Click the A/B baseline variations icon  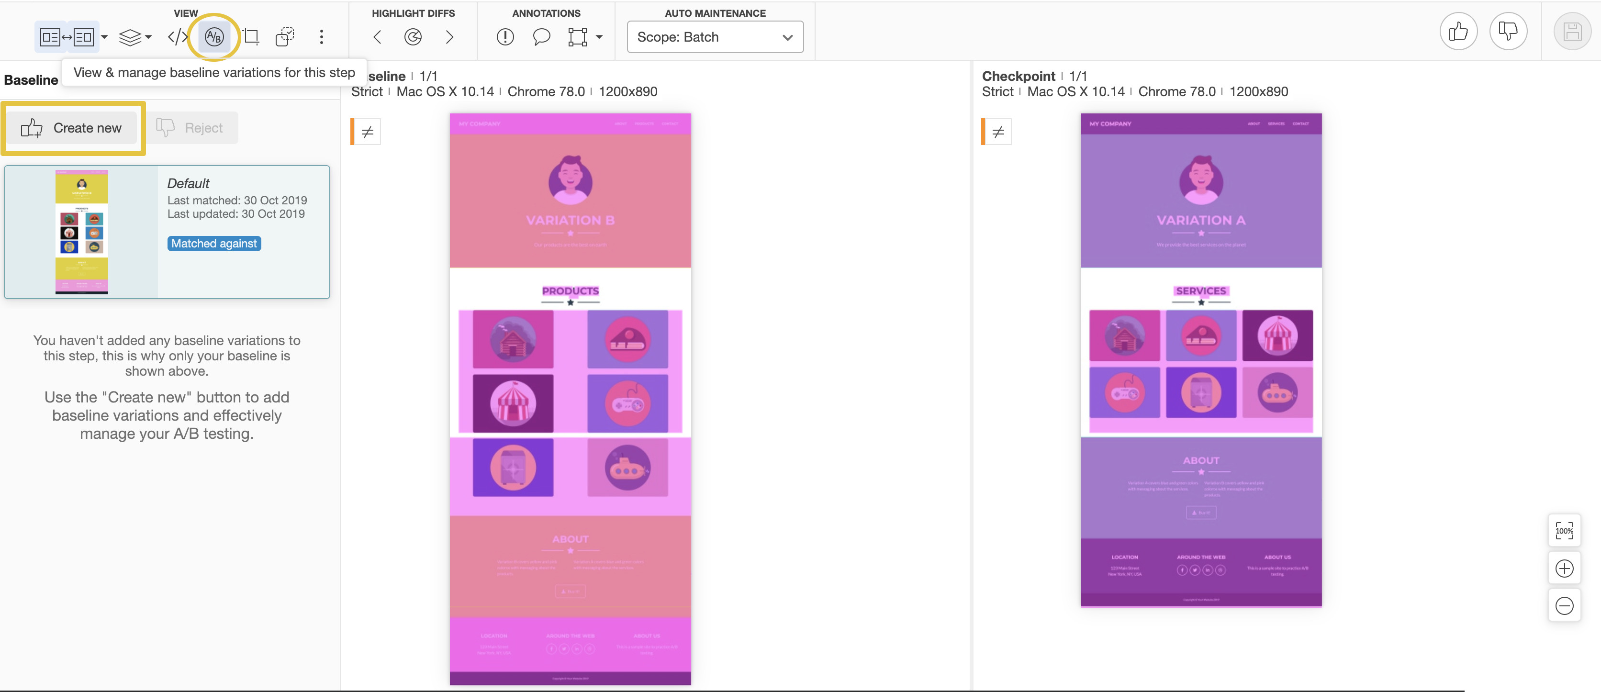pyautogui.click(x=214, y=37)
